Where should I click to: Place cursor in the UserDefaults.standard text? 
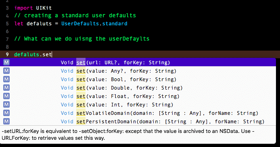click(x=94, y=23)
